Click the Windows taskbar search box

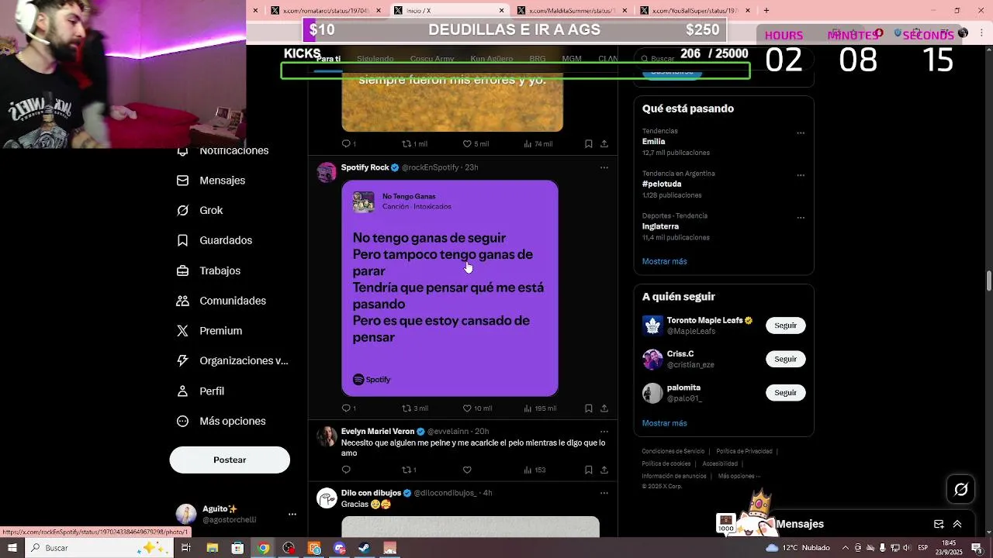click(x=100, y=548)
